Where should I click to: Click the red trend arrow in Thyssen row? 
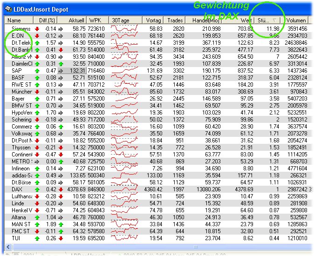pyautogui.click(x=61, y=148)
